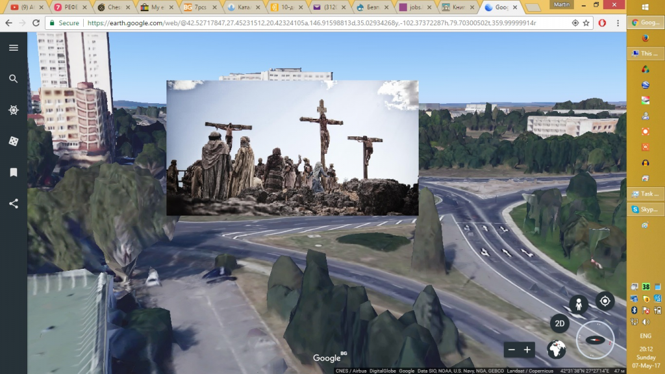This screenshot has height=374, width=665.
Task: Open 'This ...' taskbar window
Action: (x=646, y=53)
